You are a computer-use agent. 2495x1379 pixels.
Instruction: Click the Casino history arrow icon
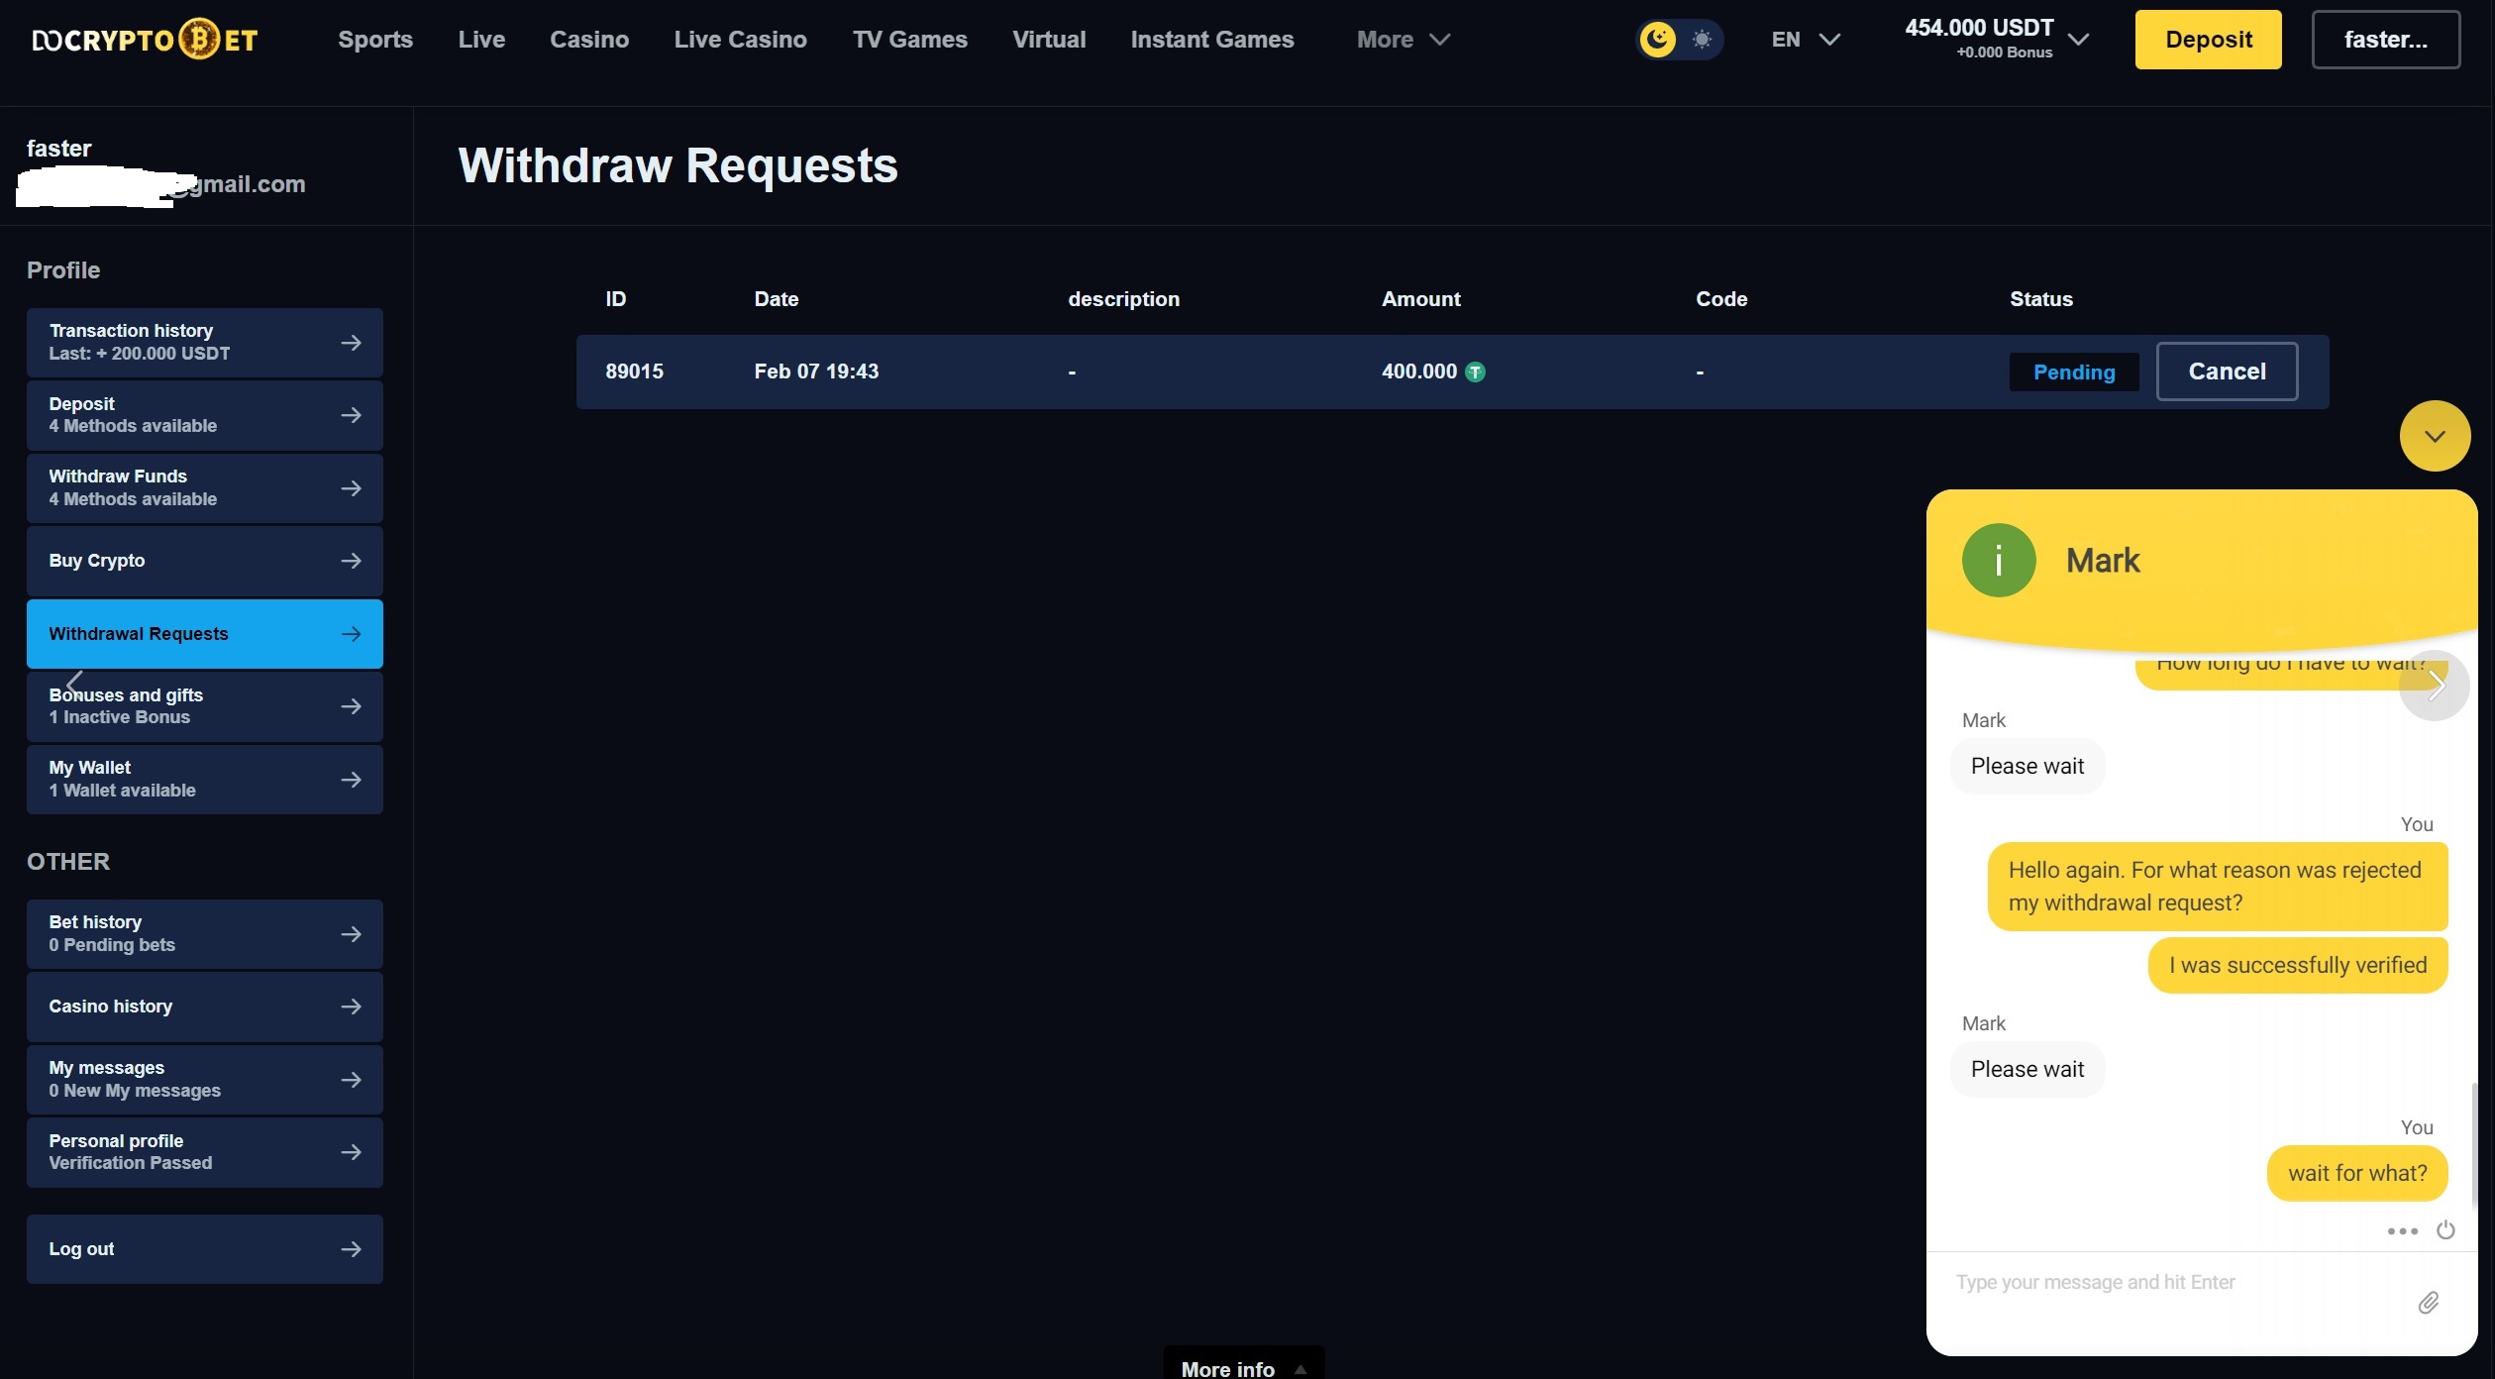point(351,1007)
